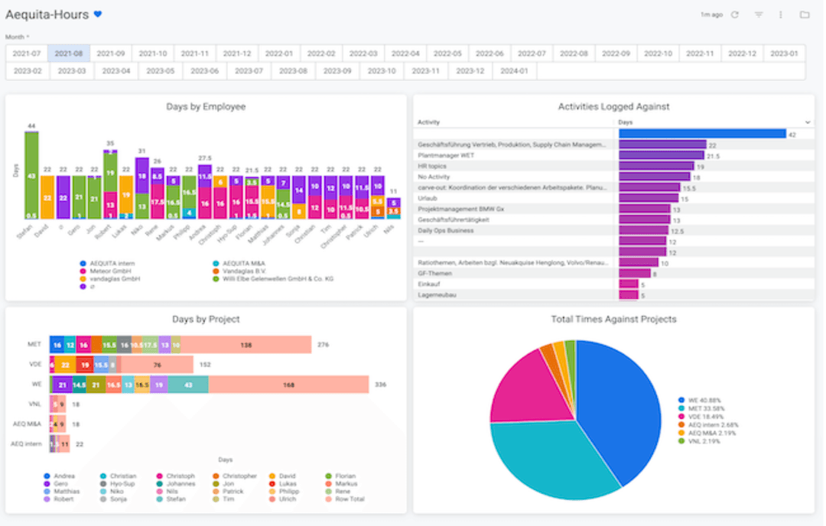Choose the 2023-03 month button
The image size is (826, 526).
tap(72, 70)
